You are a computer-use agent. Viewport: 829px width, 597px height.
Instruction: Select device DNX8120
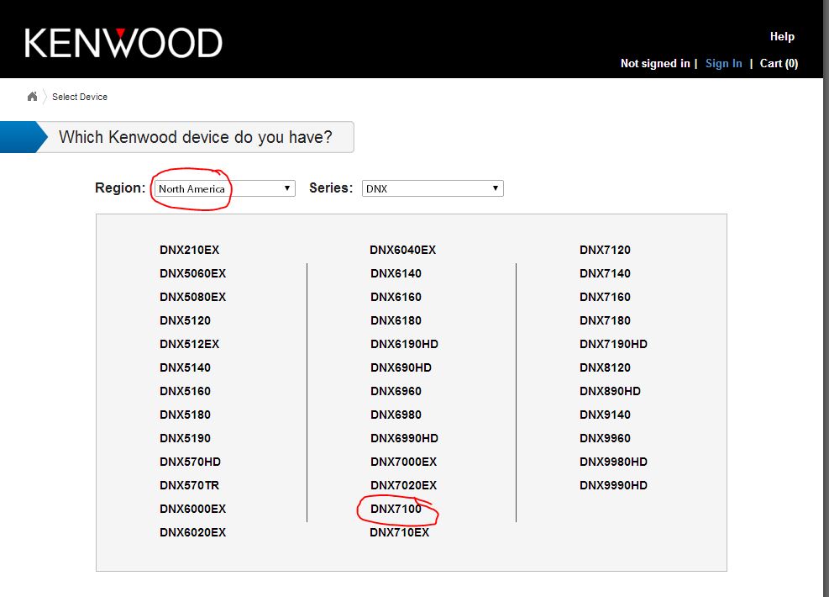[x=605, y=367]
